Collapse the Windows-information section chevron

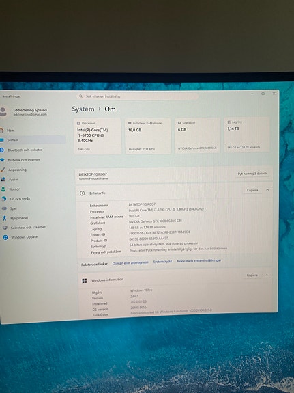click(267, 275)
